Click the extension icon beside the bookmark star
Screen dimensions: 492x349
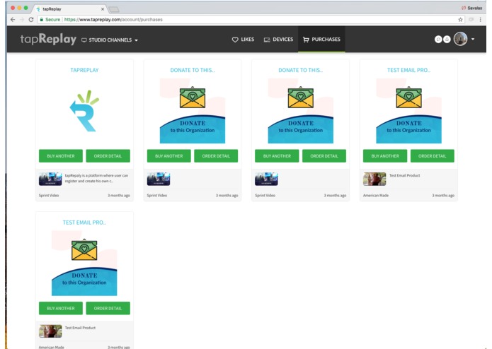(471, 19)
